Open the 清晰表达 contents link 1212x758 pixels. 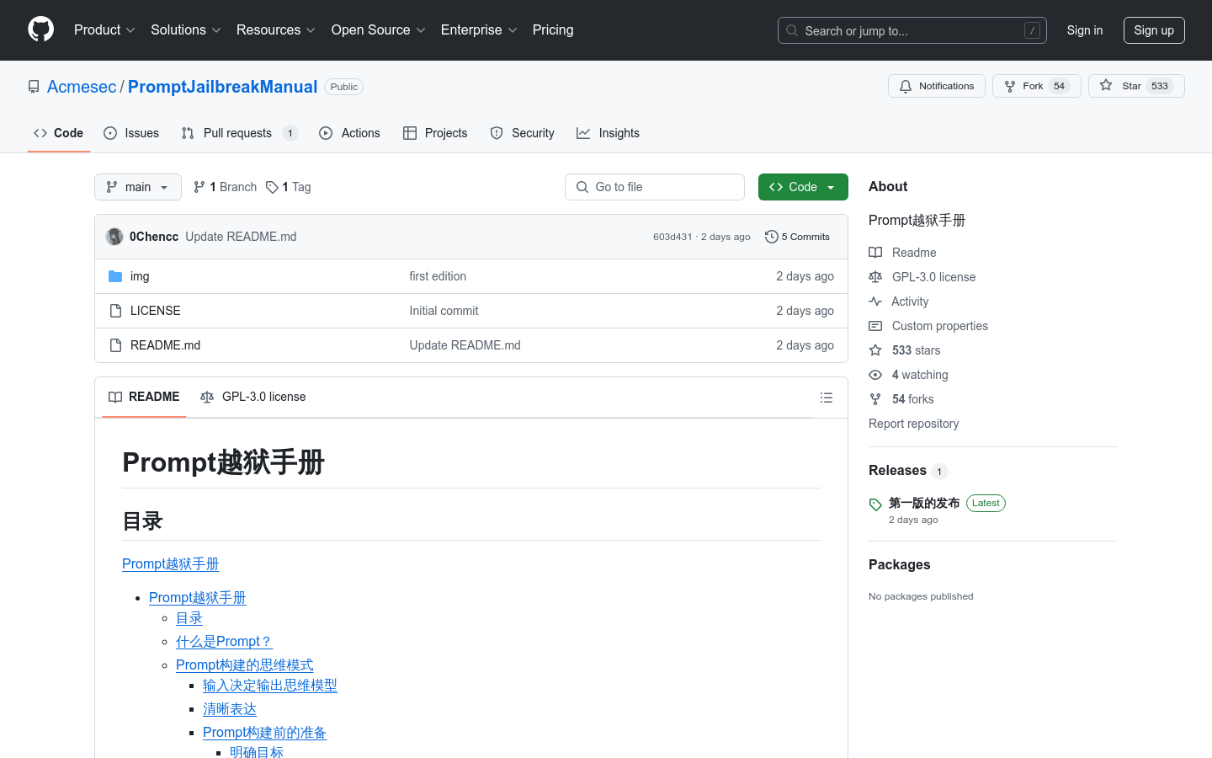tap(230, 709)
